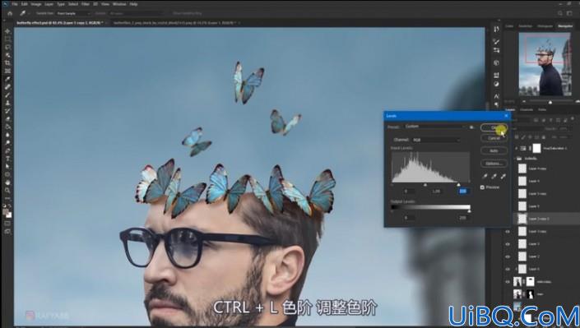This screenshot has height=328, width=580.
Task: Open the Layer menu
Action: [x=49, y=4]
